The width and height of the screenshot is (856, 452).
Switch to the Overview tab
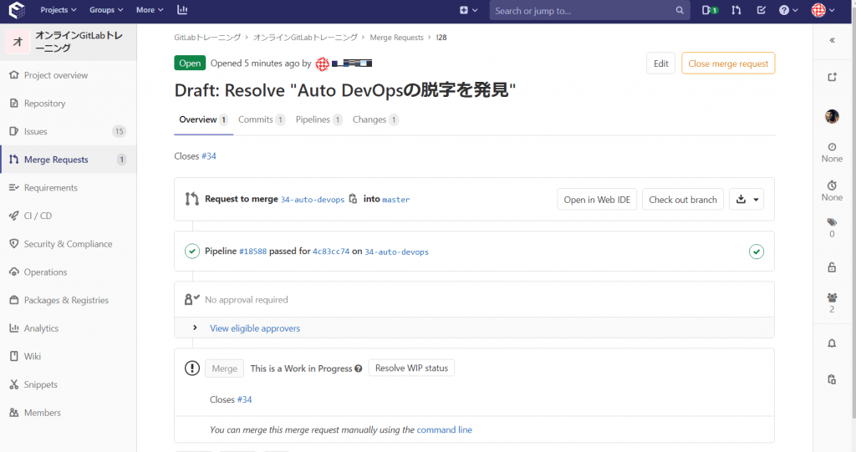pos(203,119)
